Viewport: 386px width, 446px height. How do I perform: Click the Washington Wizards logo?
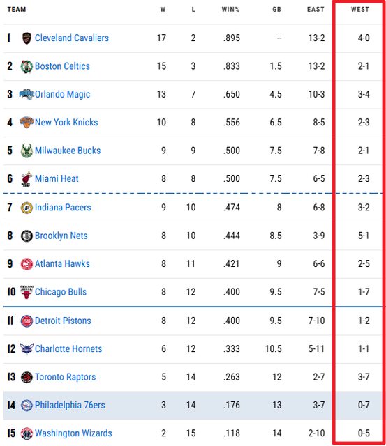click(x=27, y=433)
